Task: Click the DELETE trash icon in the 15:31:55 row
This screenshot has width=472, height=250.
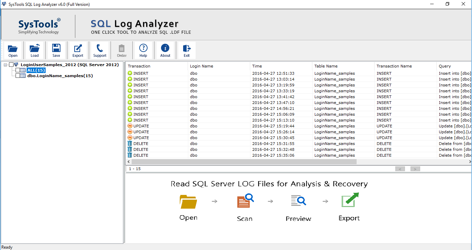Action: coord(130,143)
